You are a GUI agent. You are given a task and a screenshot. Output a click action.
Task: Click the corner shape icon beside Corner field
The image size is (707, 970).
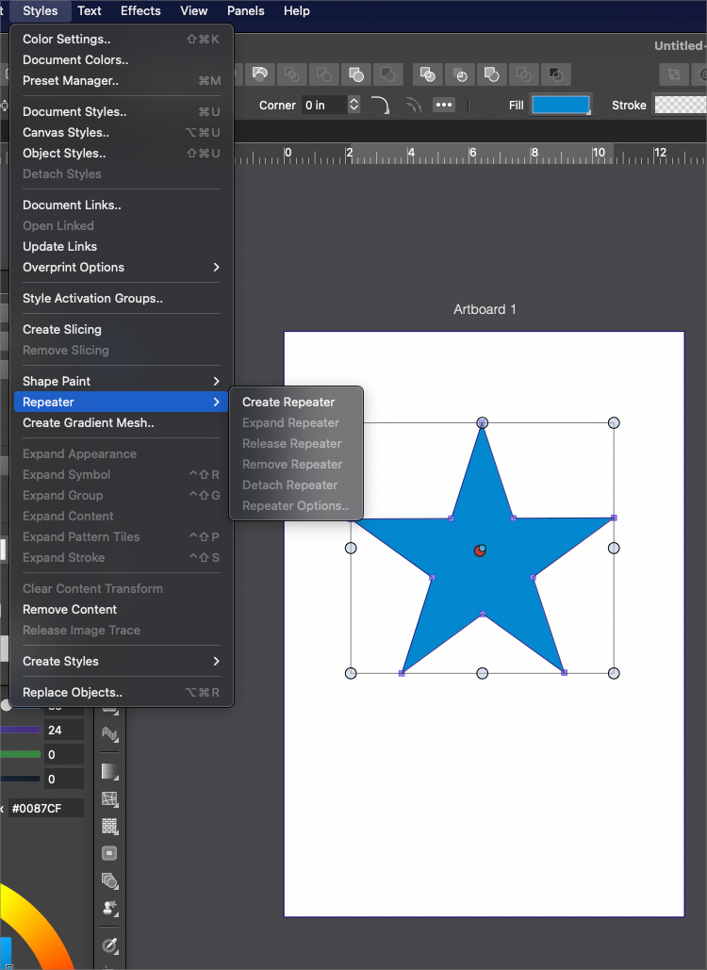tap(381, 105)
